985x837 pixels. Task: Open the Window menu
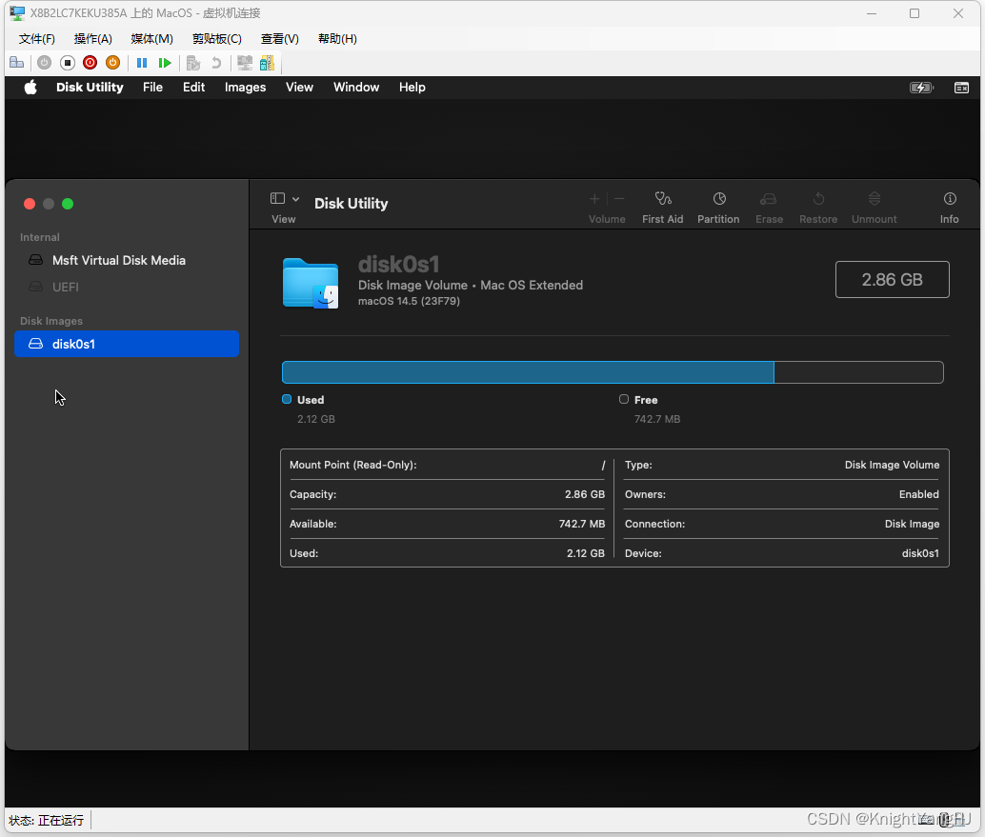[x=356, y=88]
